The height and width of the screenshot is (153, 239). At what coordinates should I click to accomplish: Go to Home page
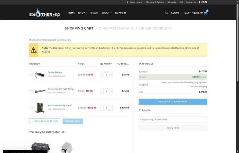(x=71, y=13)
